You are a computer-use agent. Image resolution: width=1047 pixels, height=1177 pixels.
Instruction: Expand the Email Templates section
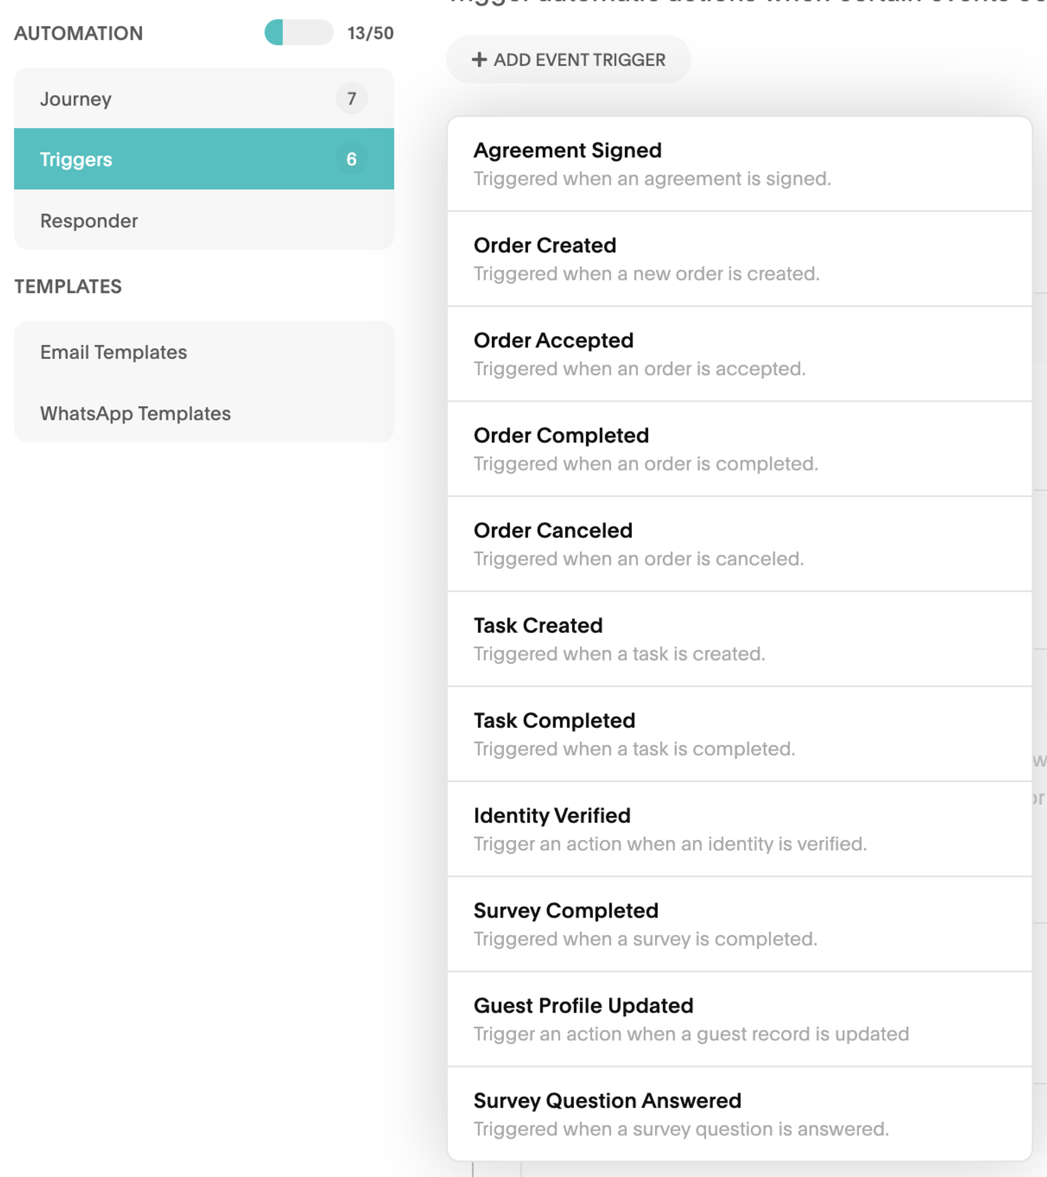113,352
